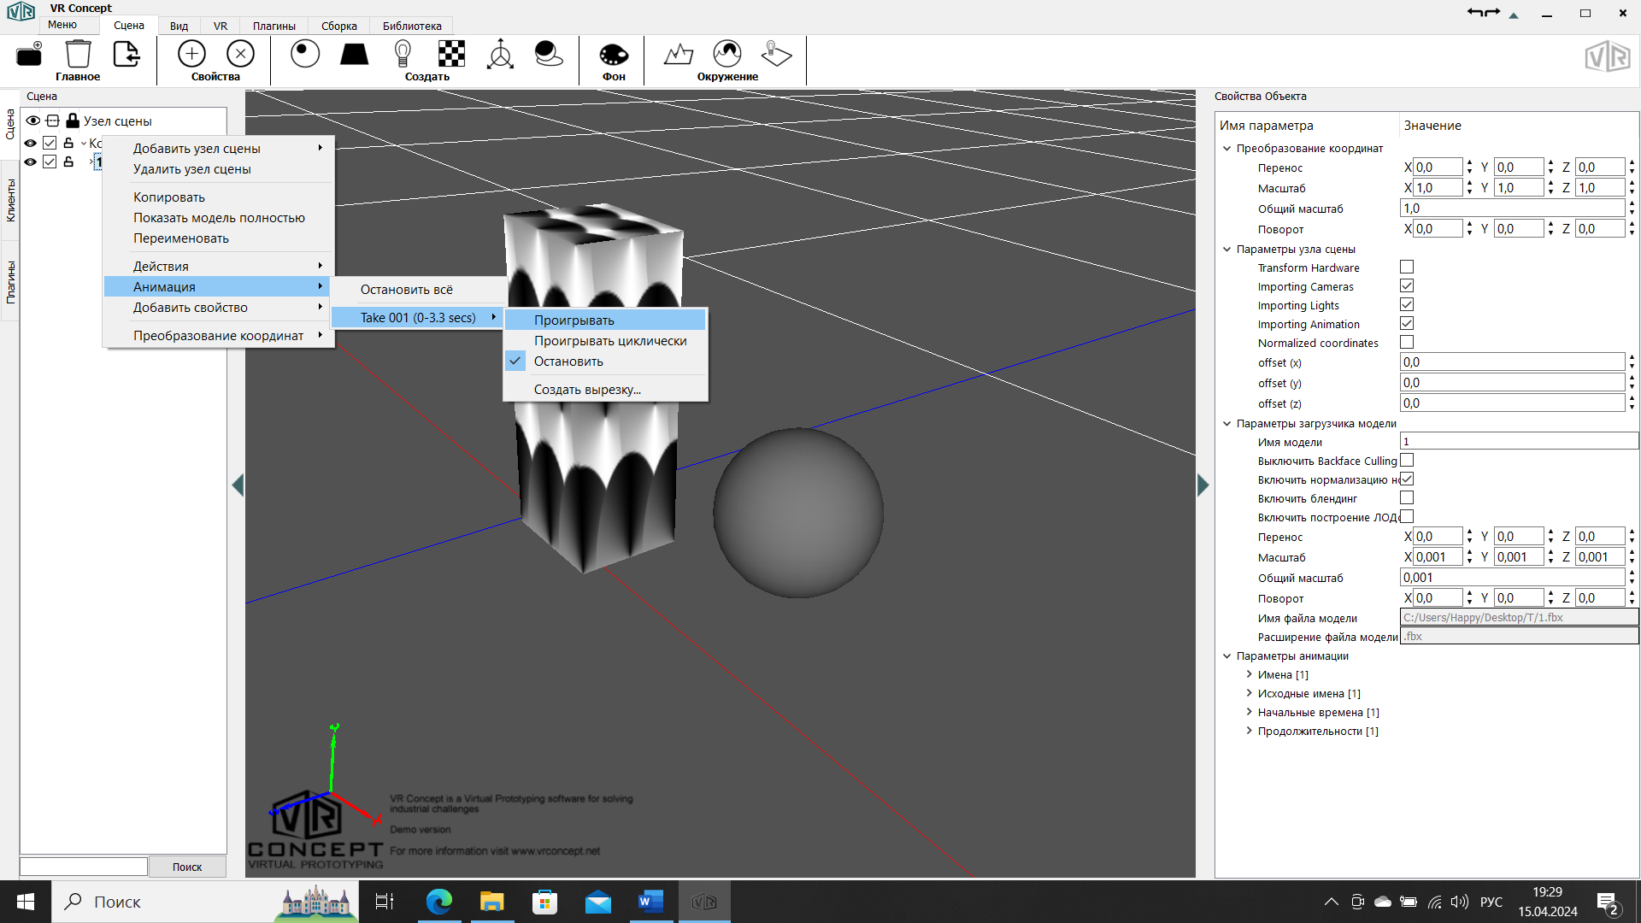Expand Имена [1] item
The height and width of the screenshot is (923, 1641).
tap(1249, 674)
